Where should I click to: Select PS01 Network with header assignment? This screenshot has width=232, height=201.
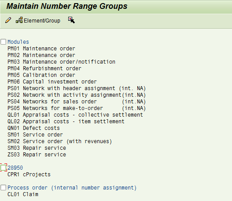(x=77, y=88)
